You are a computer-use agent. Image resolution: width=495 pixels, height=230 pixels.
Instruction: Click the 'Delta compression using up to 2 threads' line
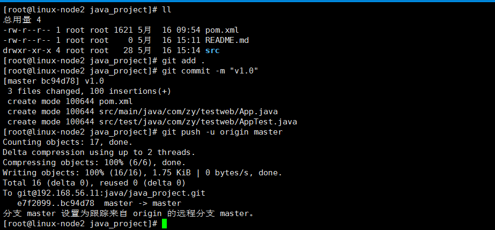tap(99, 152)
